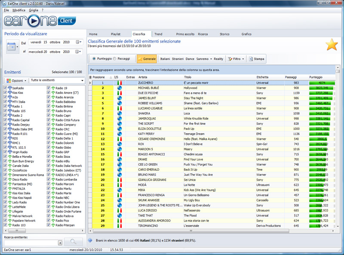Click the Reality filter button
The width and height of the screenshot is (344, 255).
218,59
